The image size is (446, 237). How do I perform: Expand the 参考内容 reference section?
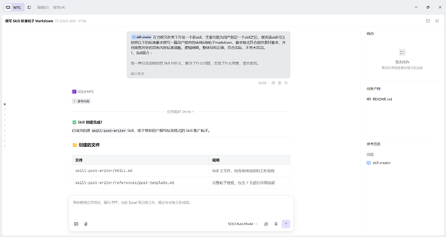(x=81, y=101)
